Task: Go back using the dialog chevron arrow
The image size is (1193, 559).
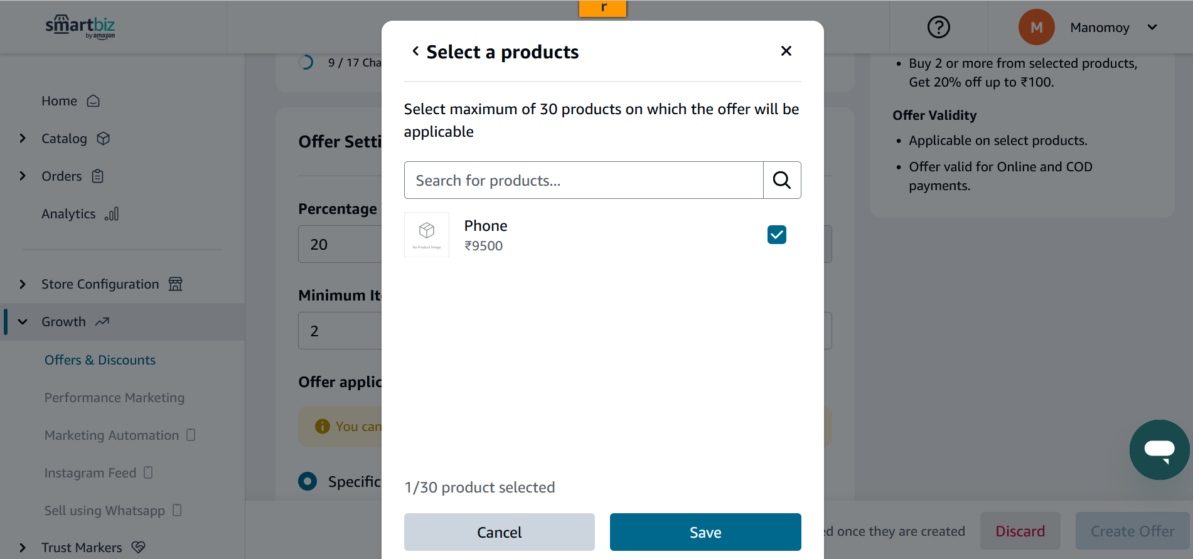Action: coord(415,51)
